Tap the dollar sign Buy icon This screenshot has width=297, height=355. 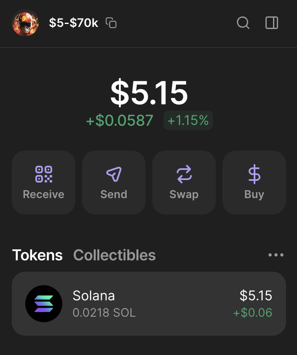[254, 174]
